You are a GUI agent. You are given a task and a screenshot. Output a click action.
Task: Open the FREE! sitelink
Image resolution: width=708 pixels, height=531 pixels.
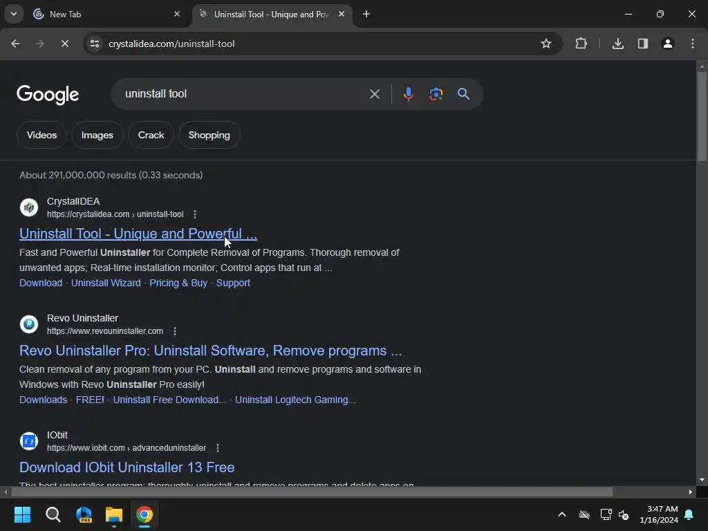pos(90,400)
